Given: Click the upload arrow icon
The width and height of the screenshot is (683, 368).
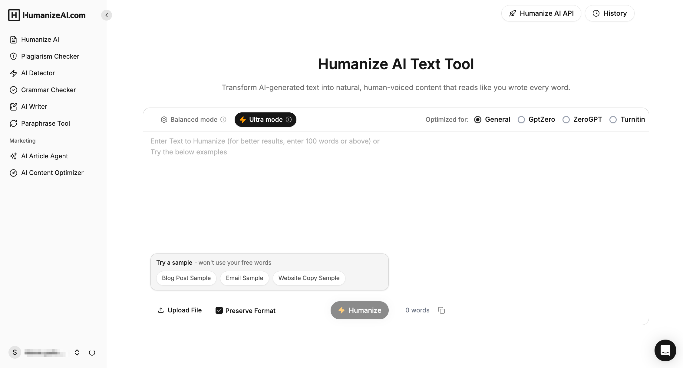Looking at the screenshot, I should pos(161,310).
